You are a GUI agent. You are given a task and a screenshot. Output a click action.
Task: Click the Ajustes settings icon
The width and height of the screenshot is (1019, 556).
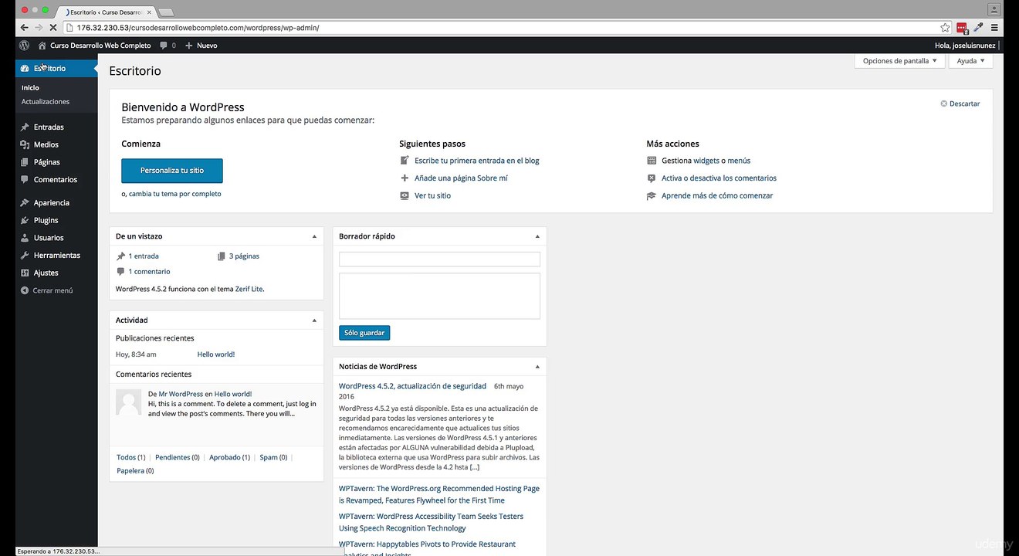25,273
